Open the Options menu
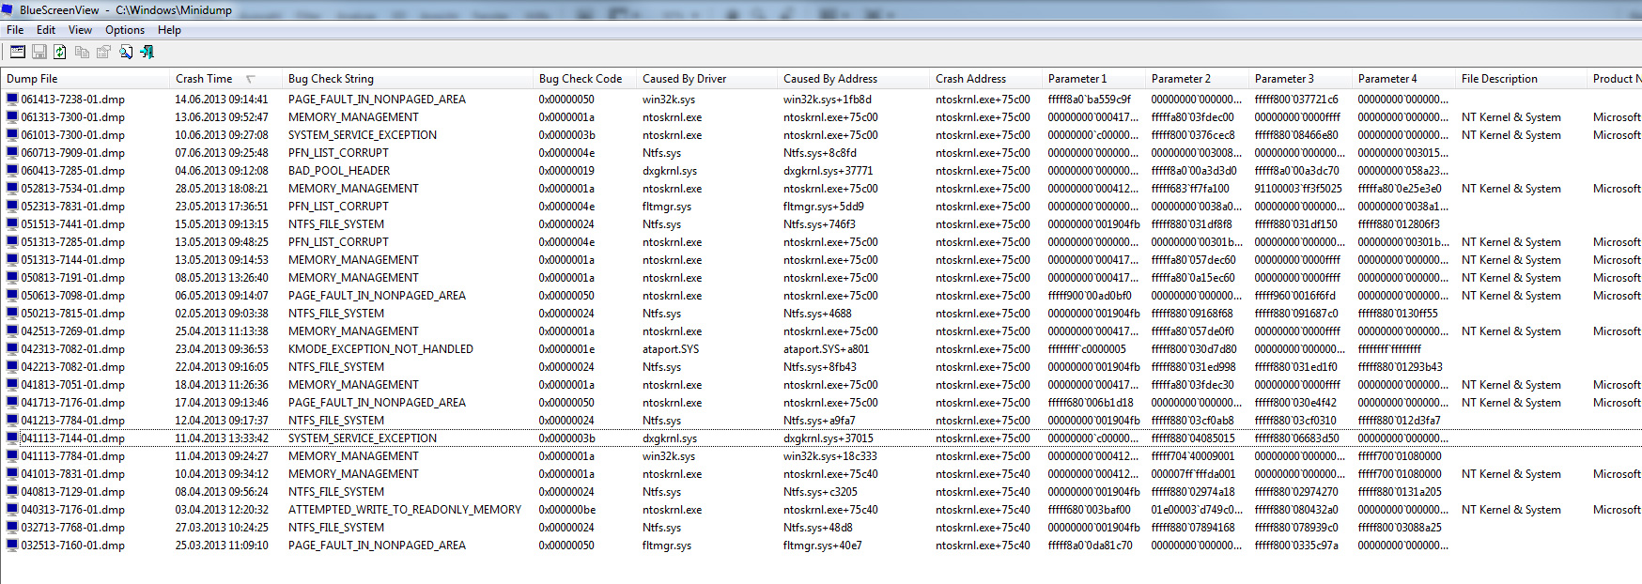This screenshot has height=584, width=1642. click(x=125, y=30)
